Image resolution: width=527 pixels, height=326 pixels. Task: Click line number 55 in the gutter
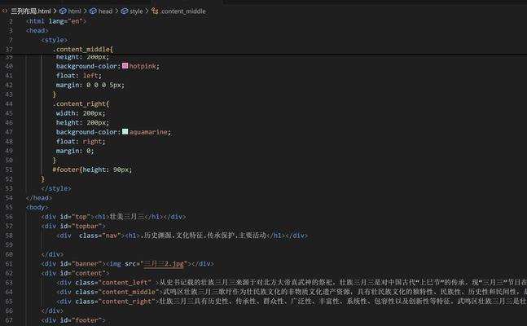[9, 207]
